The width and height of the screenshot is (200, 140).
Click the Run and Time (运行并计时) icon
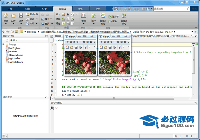(124, 16)
